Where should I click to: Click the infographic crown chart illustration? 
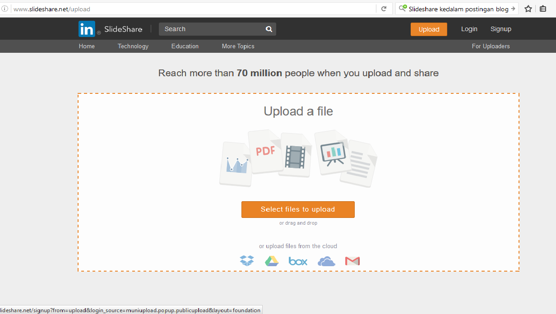point(236,164)
